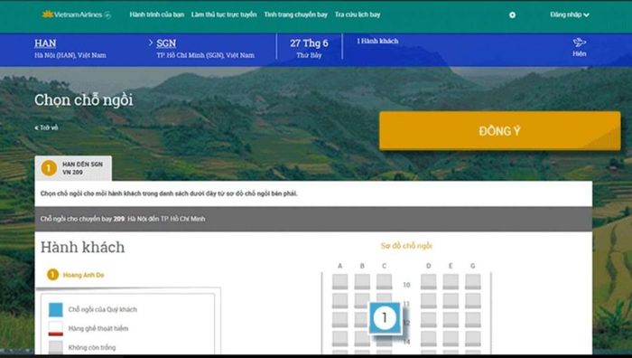Screen dimensions: 632x358
Task: Click the selected blue seat marked 1
Action: tap(385, 318)
